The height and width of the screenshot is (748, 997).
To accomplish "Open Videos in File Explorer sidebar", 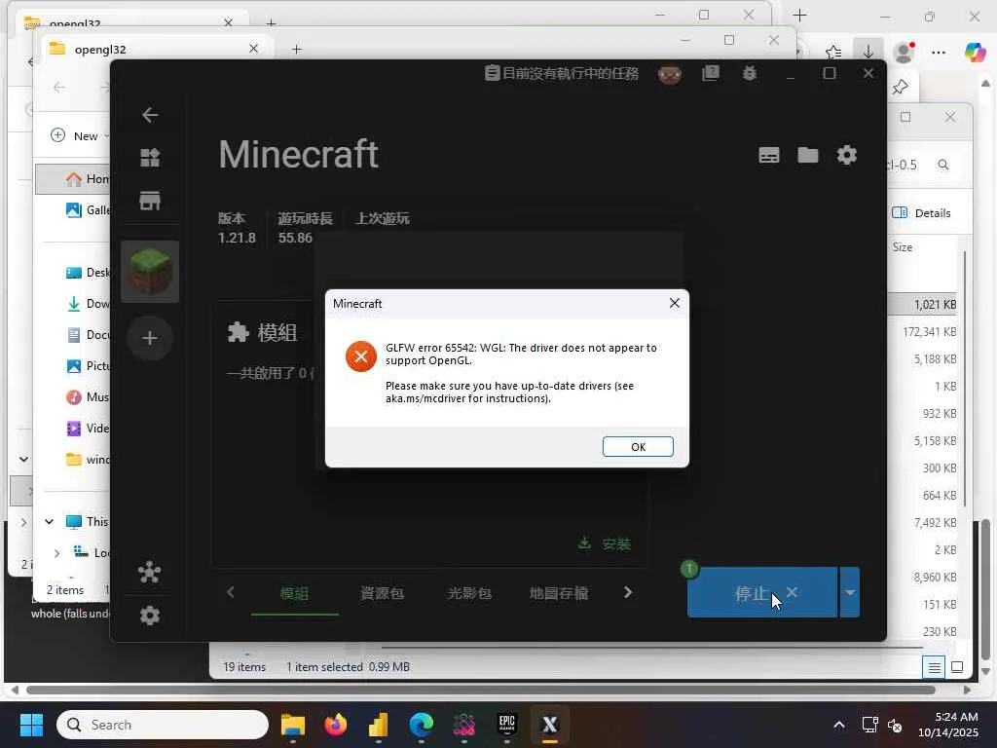I will click(87, 429).
